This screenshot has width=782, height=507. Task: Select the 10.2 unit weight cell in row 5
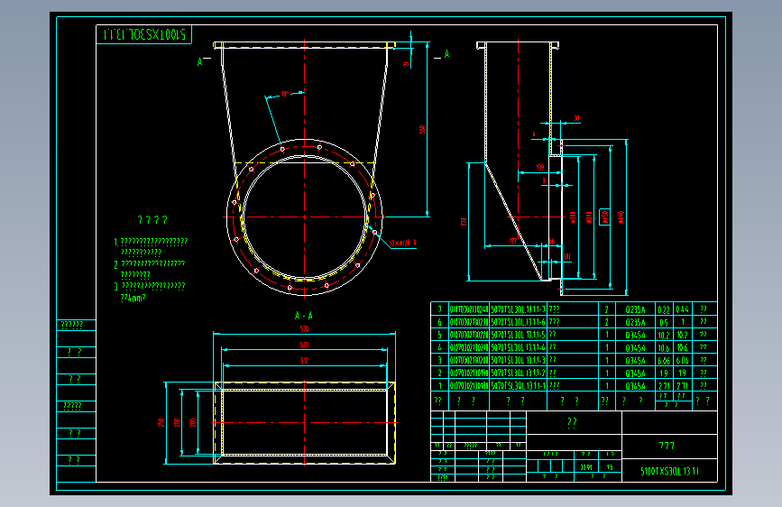click(664, 336)
